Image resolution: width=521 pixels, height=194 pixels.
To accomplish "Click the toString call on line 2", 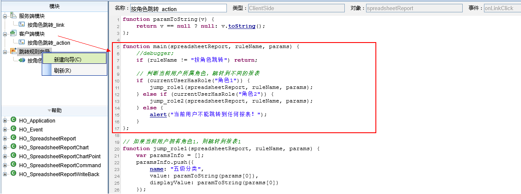I will pyautogui.click(x=242, y=26).
